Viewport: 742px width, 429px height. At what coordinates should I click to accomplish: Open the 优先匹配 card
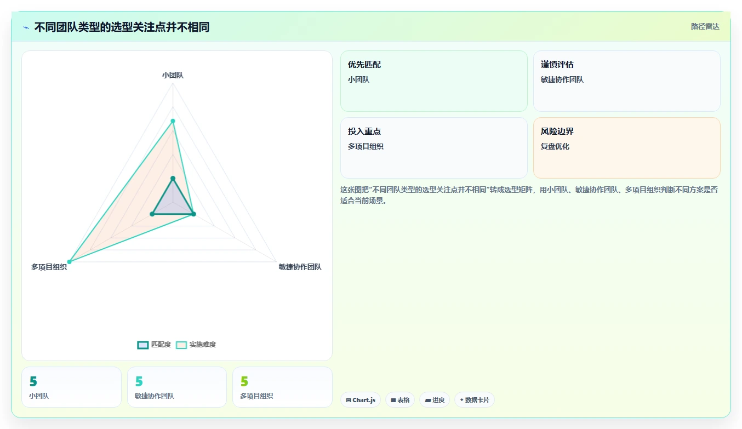click(x=433, y=81)
